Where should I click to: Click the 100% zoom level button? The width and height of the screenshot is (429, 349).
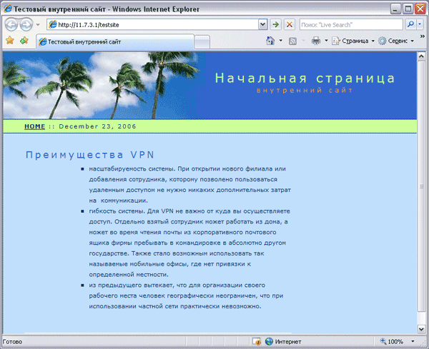click(392, 341)
